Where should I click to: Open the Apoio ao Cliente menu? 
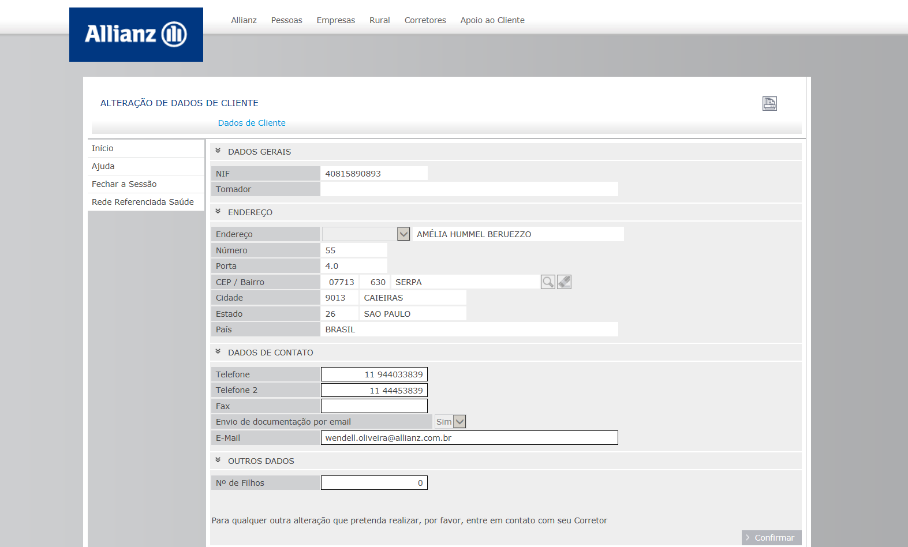pyautogui.click(x=492, y=20)
